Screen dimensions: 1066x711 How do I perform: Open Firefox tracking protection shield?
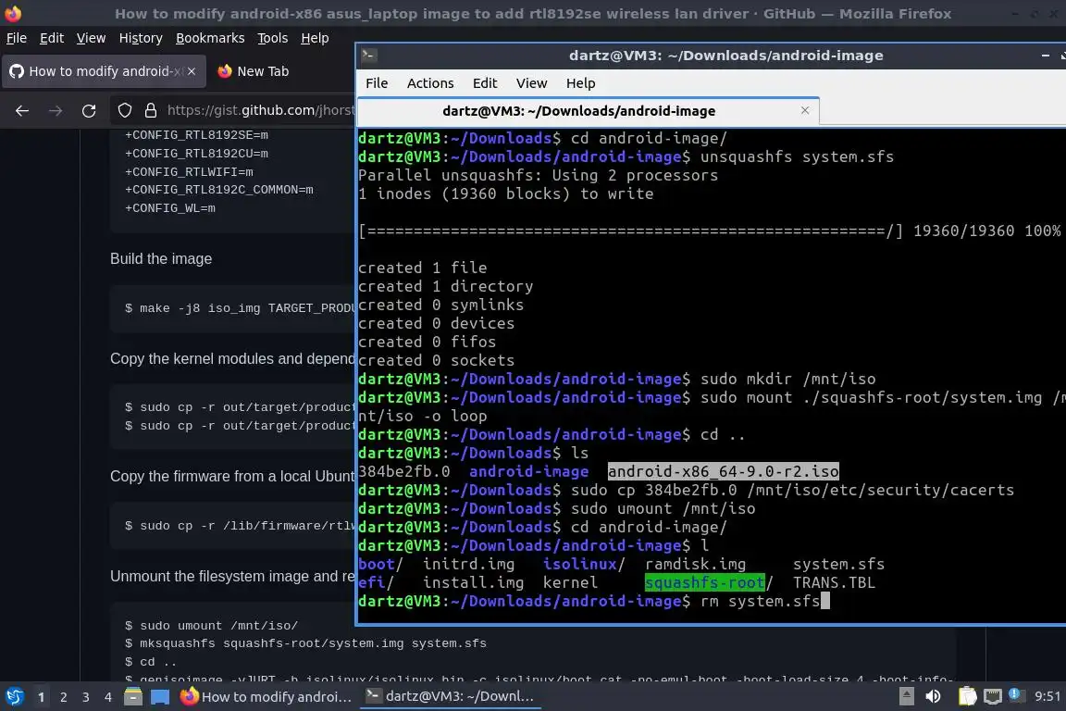tap(125, 110)
